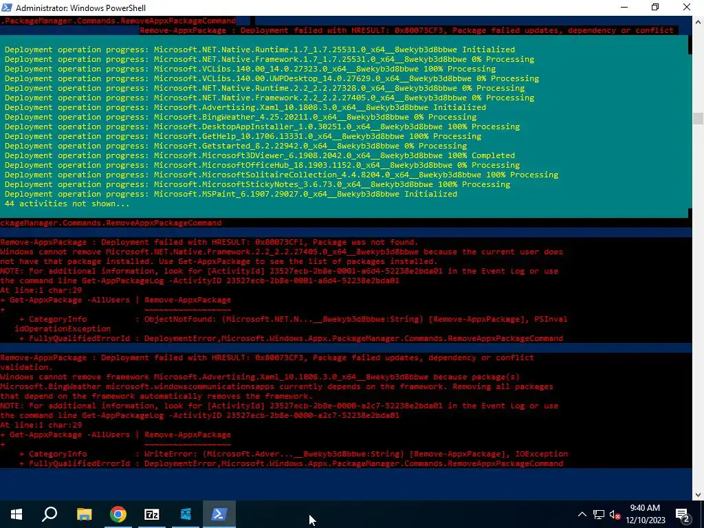Restore down the PowerShell window
The height and width of the screenshot is (528, 704).
click(x=655, y=7)
